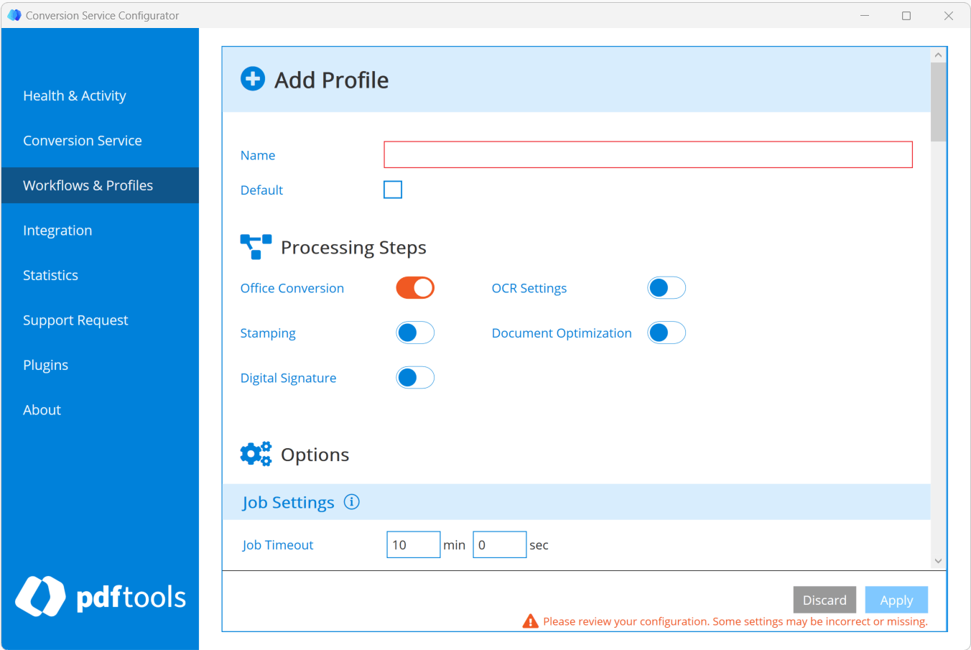Click the Options gears icon
The image size is (971, 650).
click(256, 454)
